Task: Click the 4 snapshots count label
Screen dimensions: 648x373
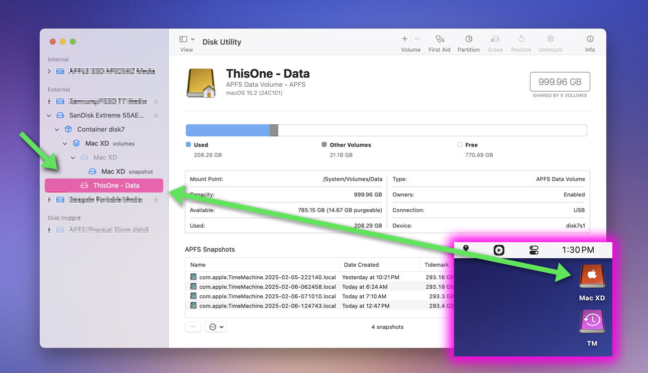Action: click(x=387, y=327)
